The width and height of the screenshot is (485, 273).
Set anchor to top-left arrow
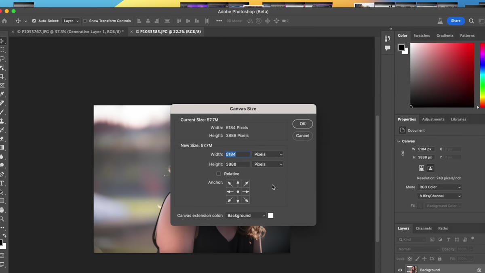[x=230, y=184]
